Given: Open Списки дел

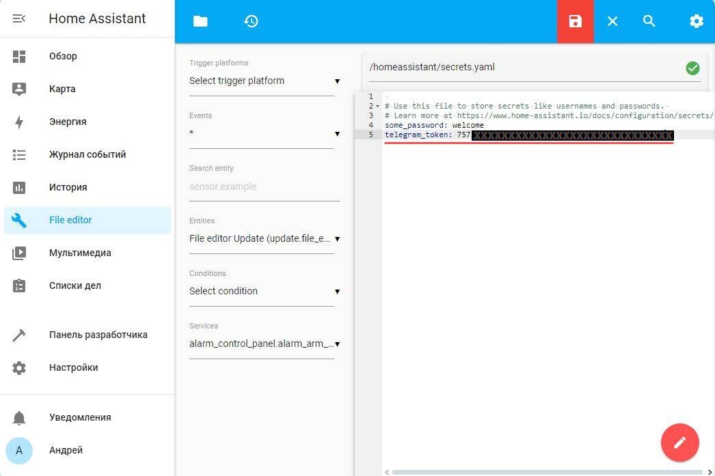Looking at the screenshot, I should point(87,285).
